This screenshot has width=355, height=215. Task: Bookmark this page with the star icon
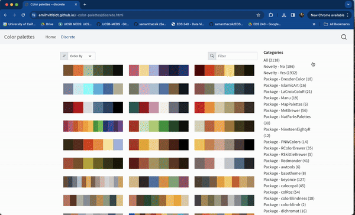(259, 15)
